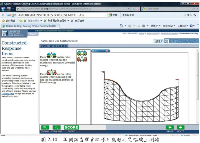Close the Google toolbar with X
Viewport: 200px width, 143px height.
3,15
